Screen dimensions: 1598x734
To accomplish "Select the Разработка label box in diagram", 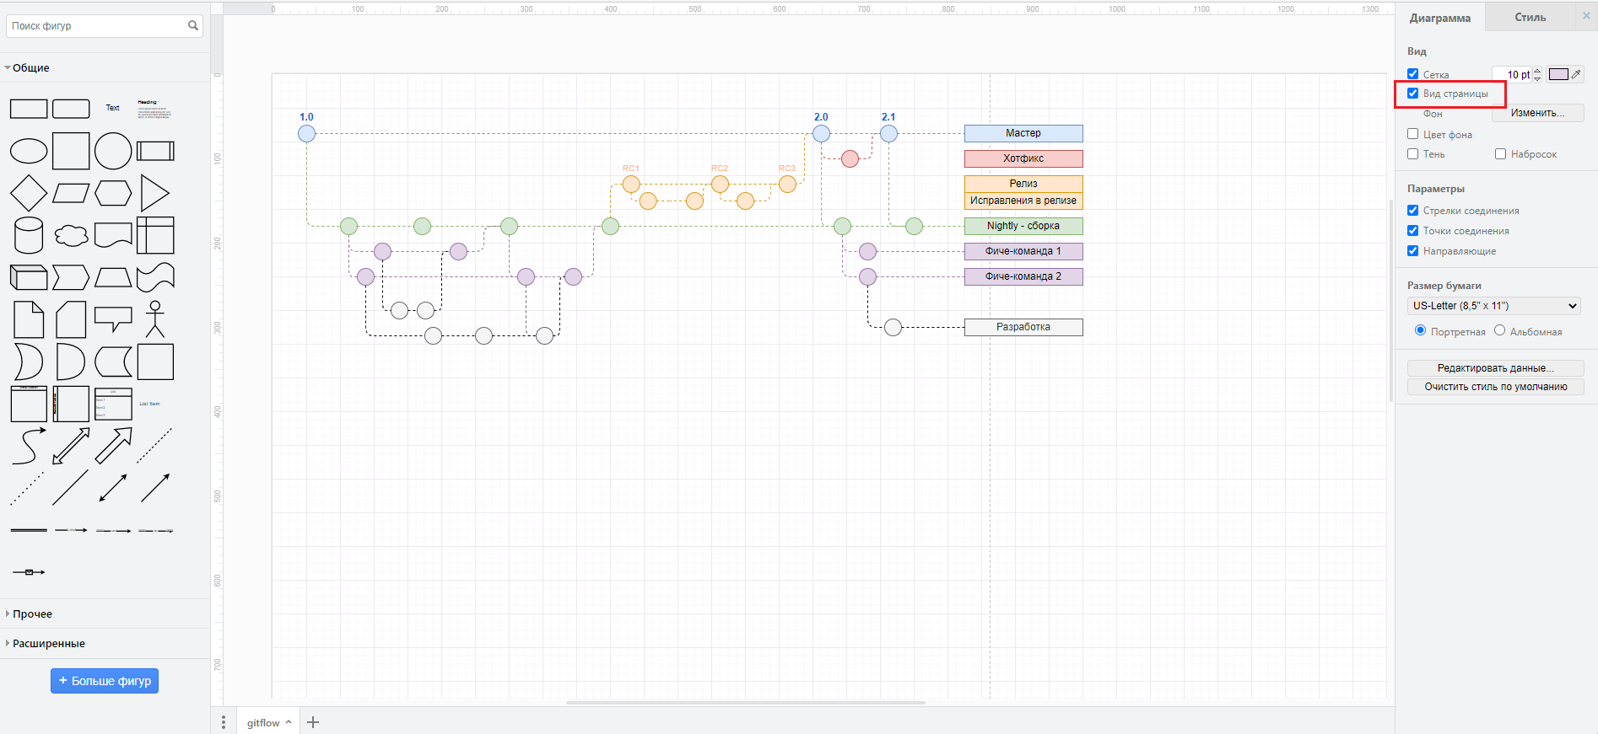I will point(1023,327).
